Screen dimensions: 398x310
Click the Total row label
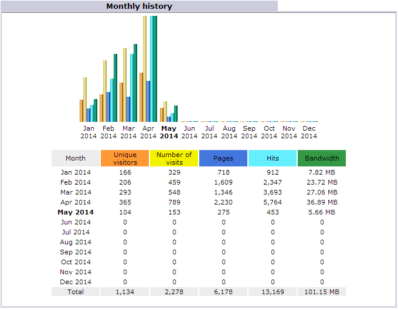76,292
